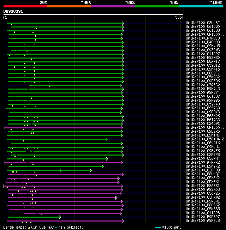
Task: Click the purple ~60% identity legend segment
Action: (x=113, y=6)
